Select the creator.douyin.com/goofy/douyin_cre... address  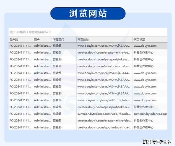pos(104,127)
